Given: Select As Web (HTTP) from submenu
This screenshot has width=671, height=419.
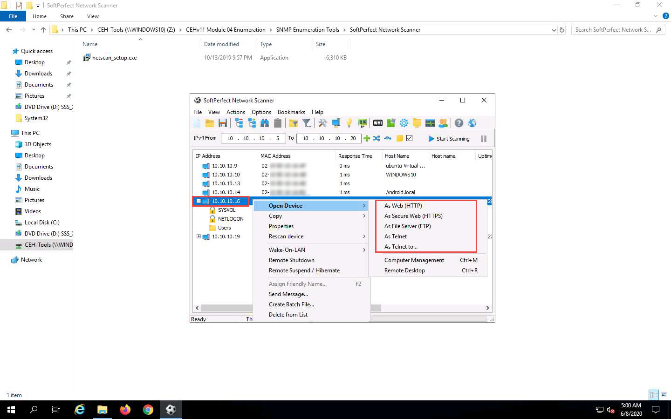Looking at the screenshot, I should 403,206.
